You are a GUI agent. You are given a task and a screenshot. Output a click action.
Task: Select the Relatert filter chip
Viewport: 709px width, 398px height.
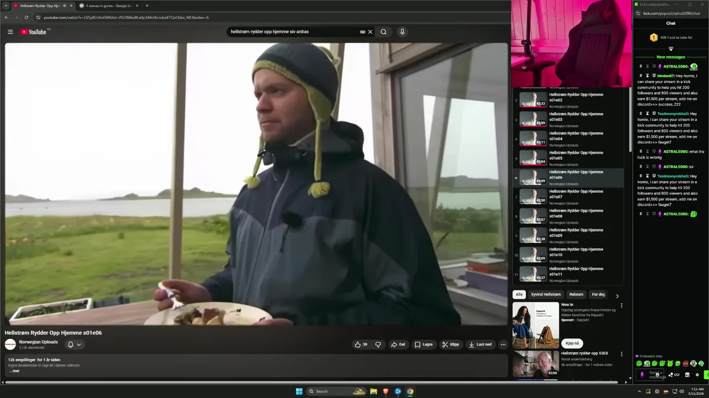576,295
